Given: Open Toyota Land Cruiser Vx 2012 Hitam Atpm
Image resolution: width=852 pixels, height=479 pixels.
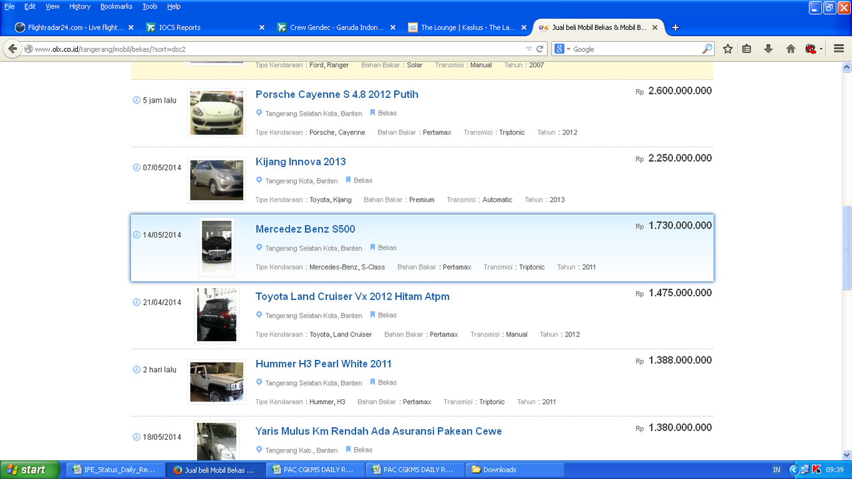Looking at the screenshot, I should 353,296.
